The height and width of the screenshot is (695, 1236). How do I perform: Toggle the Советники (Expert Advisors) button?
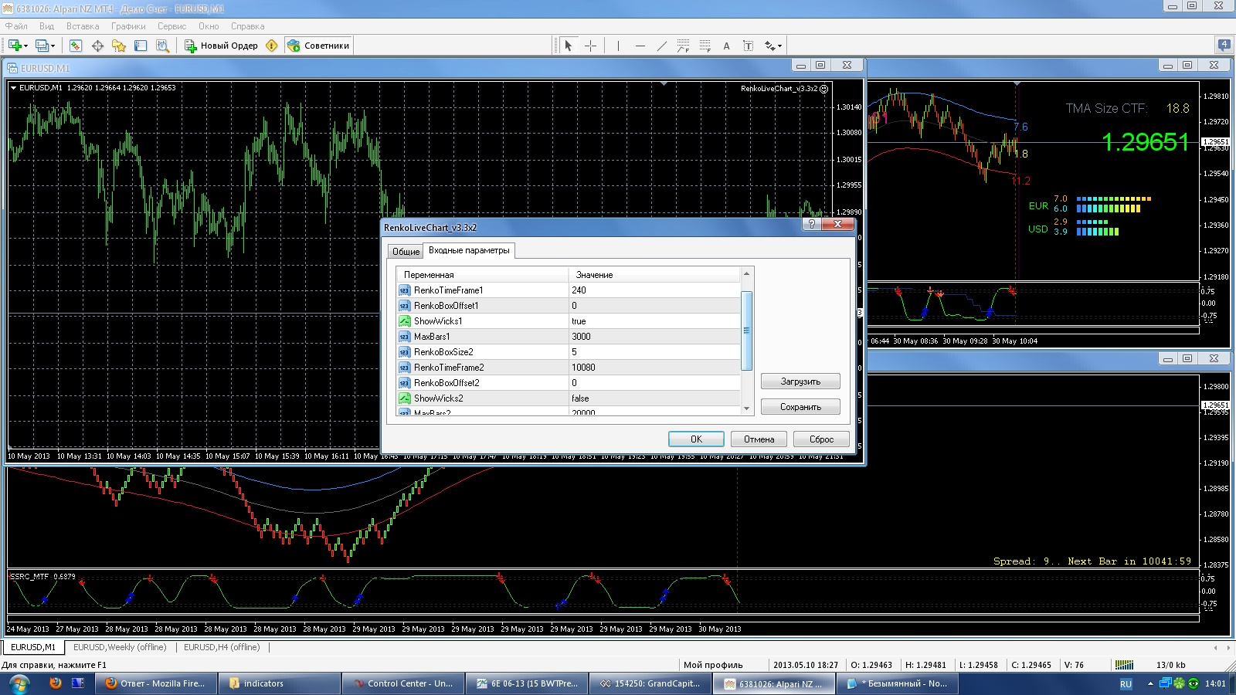tap(318, 46)
